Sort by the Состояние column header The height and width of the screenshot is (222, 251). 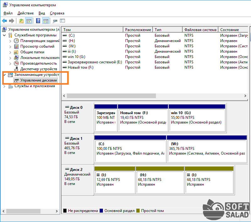coord(233,29)
